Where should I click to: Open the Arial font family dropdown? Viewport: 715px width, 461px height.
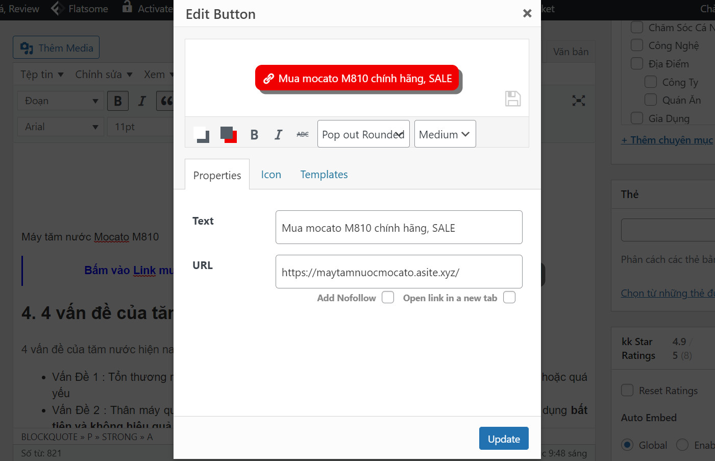[x=61, y=127]
